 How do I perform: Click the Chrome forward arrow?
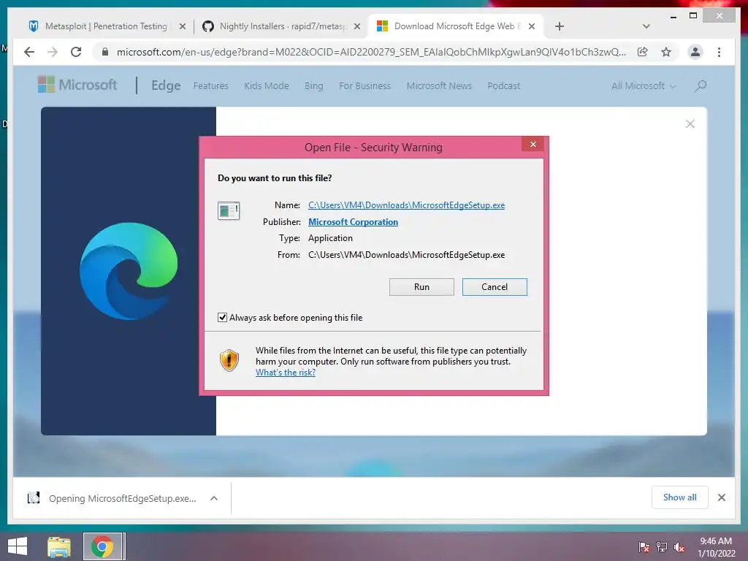click(x=53, y=52)
